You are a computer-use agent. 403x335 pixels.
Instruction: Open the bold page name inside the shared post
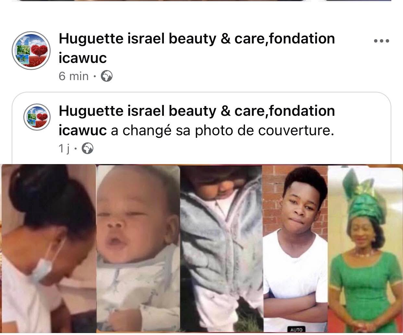[197, 120]
